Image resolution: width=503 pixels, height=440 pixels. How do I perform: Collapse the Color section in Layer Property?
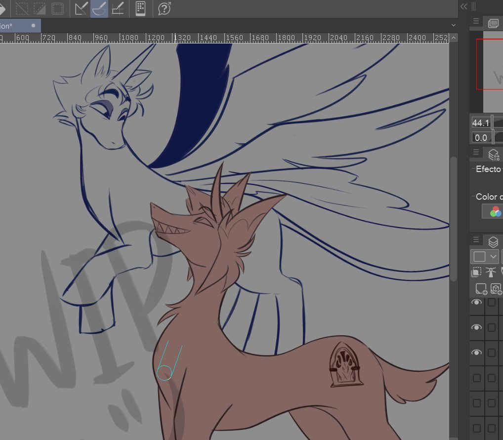click(x=473, y=196)
